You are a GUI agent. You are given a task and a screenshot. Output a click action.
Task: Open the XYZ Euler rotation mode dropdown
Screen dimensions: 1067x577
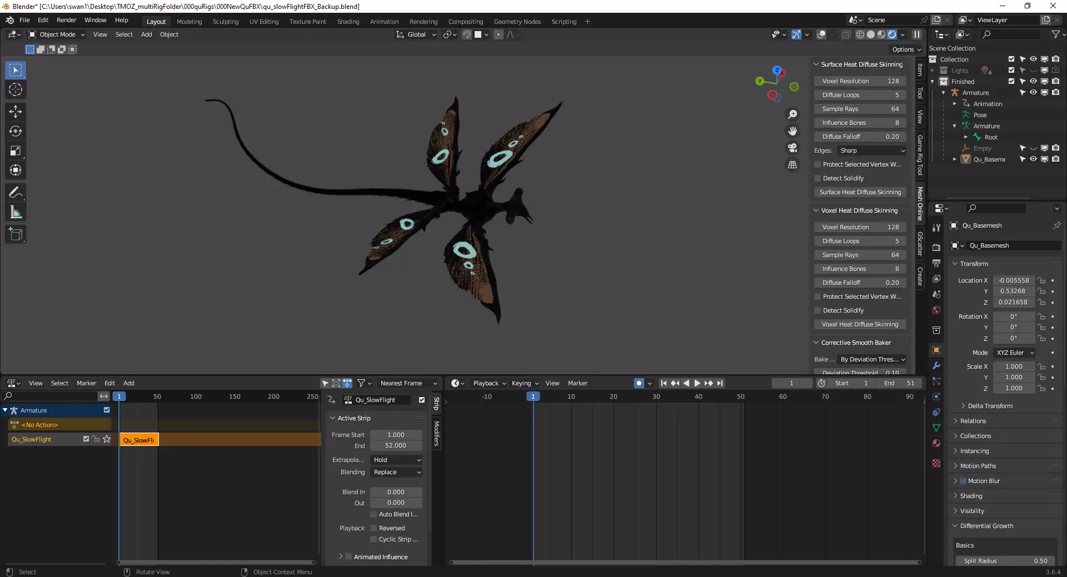coord(1015,353)
